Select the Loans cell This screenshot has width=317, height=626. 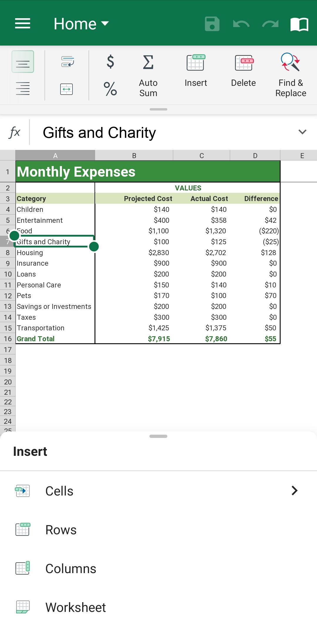(55, 274)
